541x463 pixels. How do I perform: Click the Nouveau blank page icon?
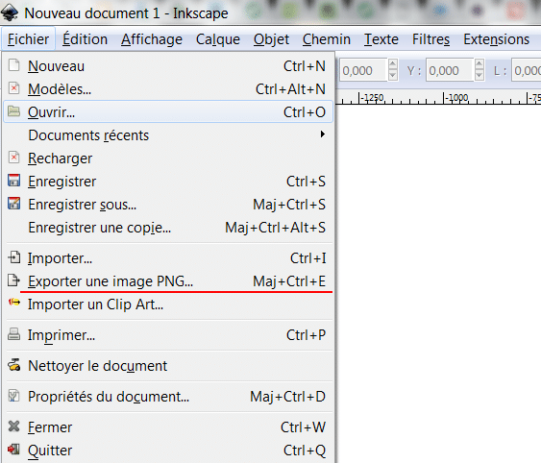click(13, 65)
